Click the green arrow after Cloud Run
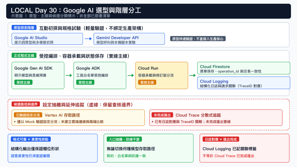The height and width of the screenshot is (167, 297). pos(193,75)
